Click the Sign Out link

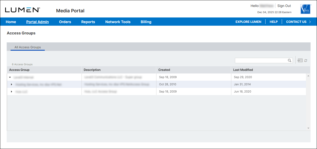(x=284, y=6)
